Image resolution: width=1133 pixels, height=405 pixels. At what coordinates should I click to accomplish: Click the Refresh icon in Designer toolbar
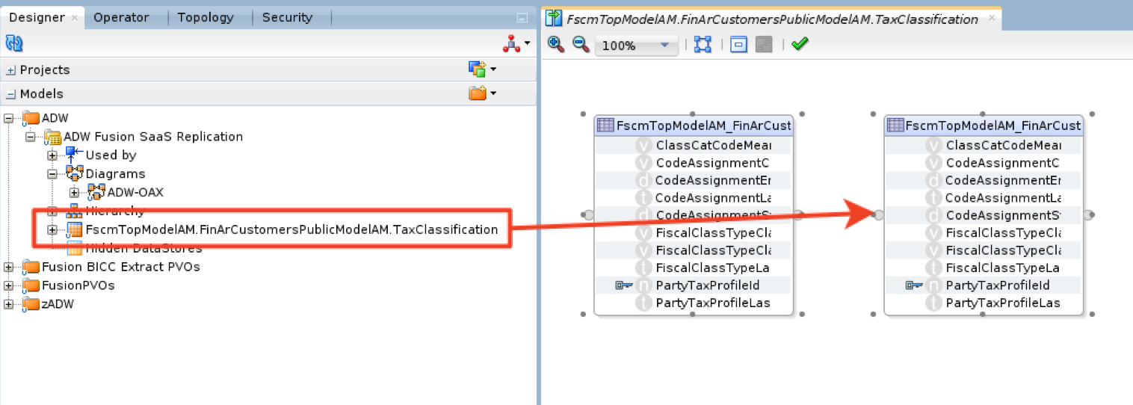14,44
